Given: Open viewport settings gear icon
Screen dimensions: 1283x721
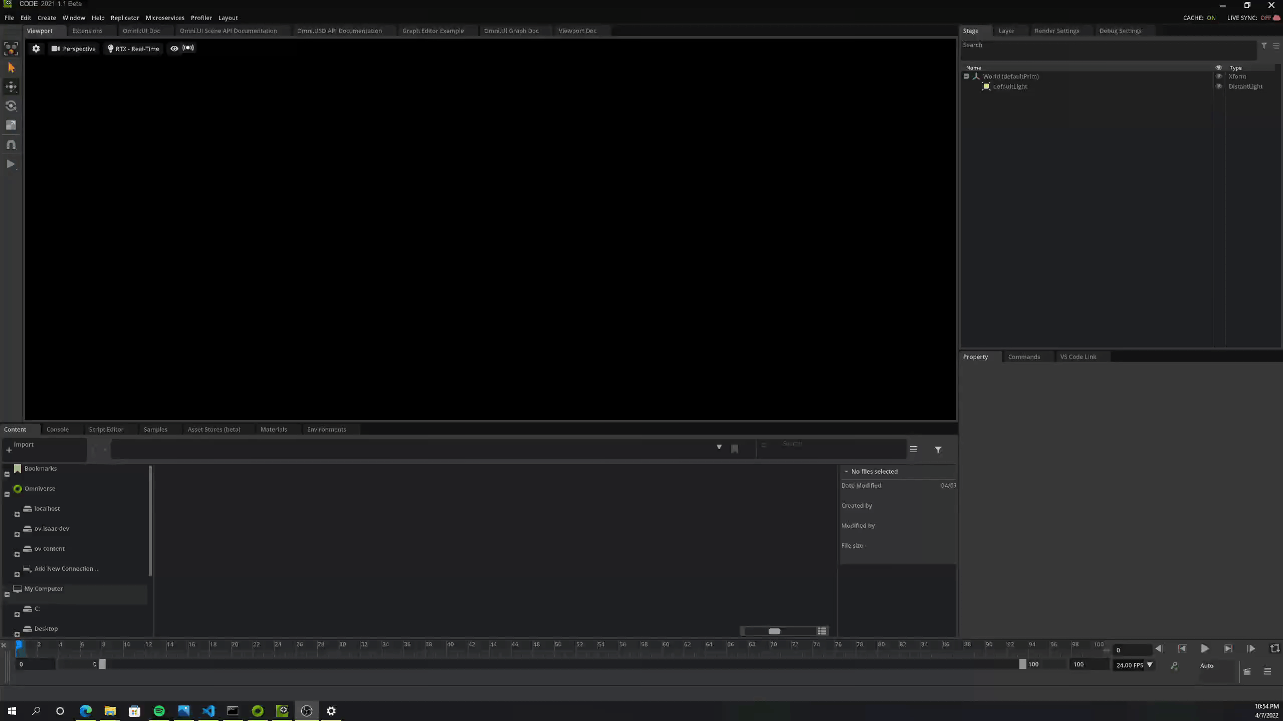Looking at the screenshot, I should point(36,49).
